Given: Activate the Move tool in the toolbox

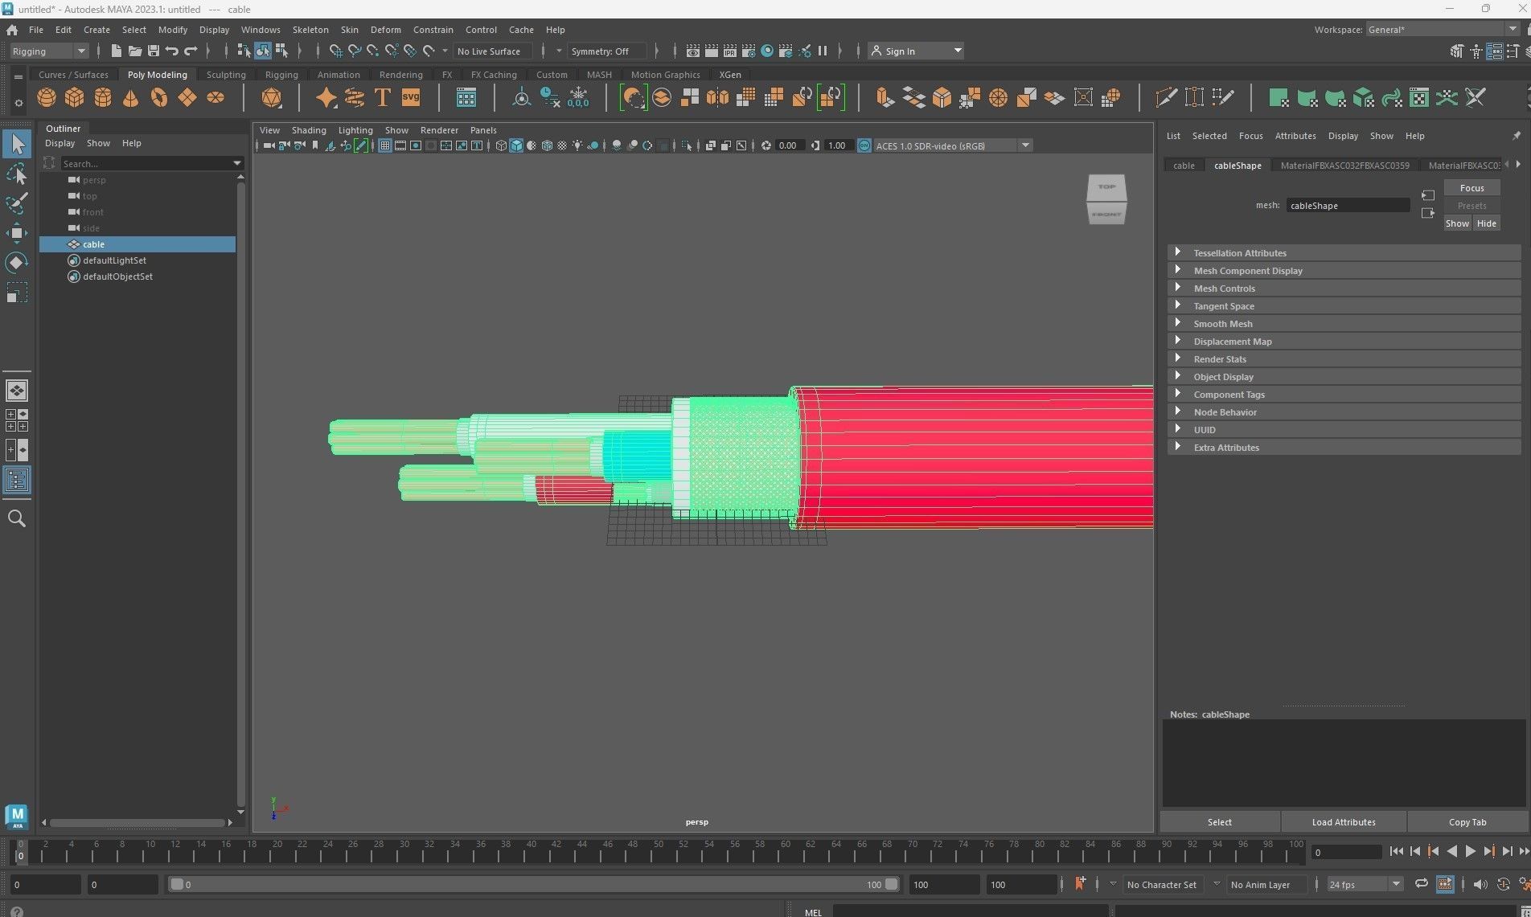Looking at the screenshot, I should [17, 233].
